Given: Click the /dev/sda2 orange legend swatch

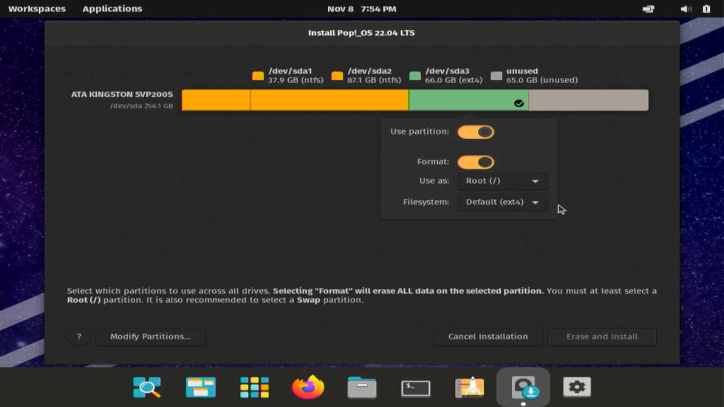Looking at the screenshot, I should [x=337, y=76].
